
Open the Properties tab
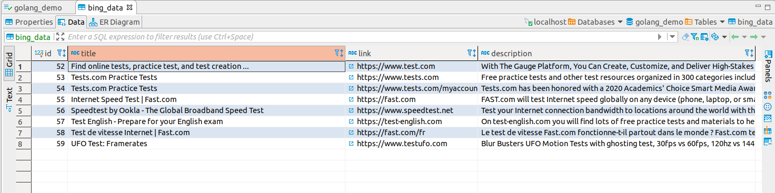[x=29, y=22]
